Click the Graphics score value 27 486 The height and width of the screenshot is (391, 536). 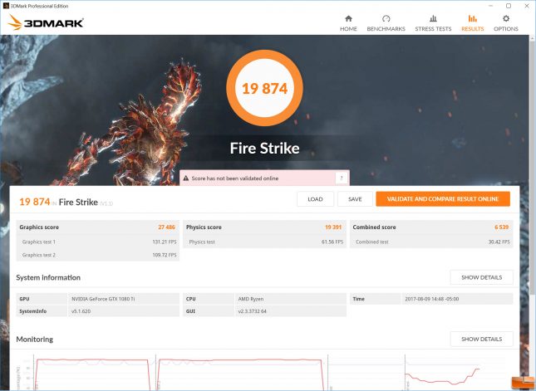coord(166,227)
